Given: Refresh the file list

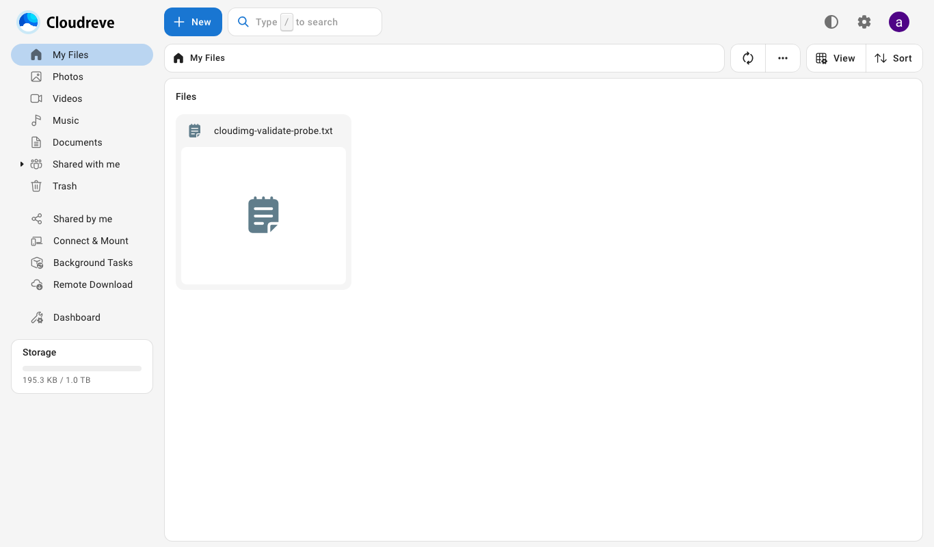Looking at the screenshot, I should pyautogui.click(x=748, y=58).
